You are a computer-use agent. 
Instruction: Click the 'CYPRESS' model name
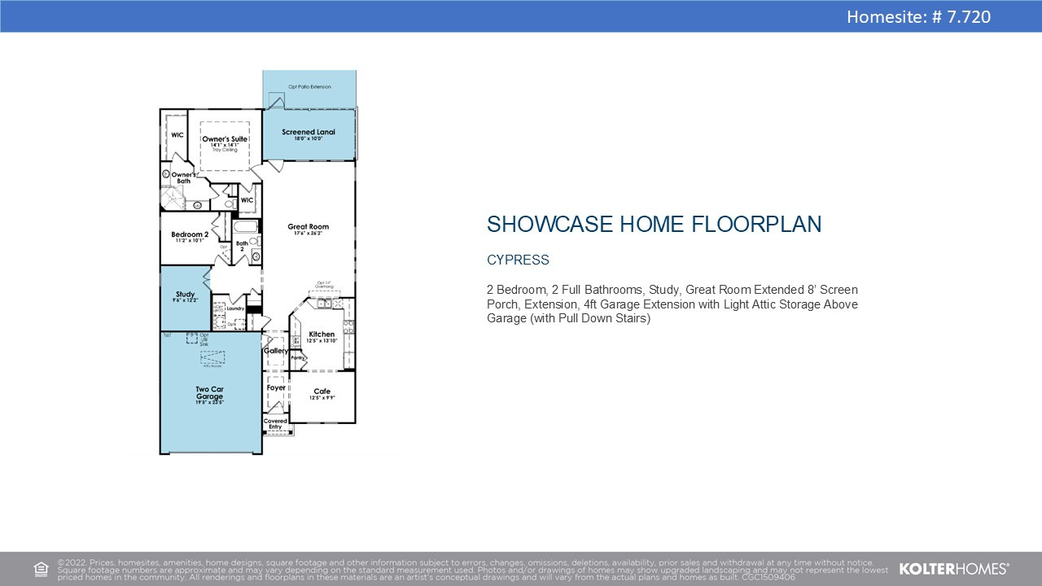coord(518,260)
